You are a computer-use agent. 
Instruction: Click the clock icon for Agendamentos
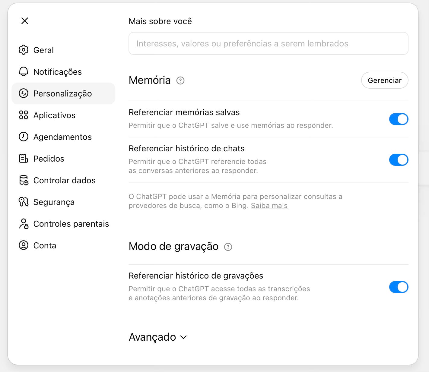[x=24, y=137]
